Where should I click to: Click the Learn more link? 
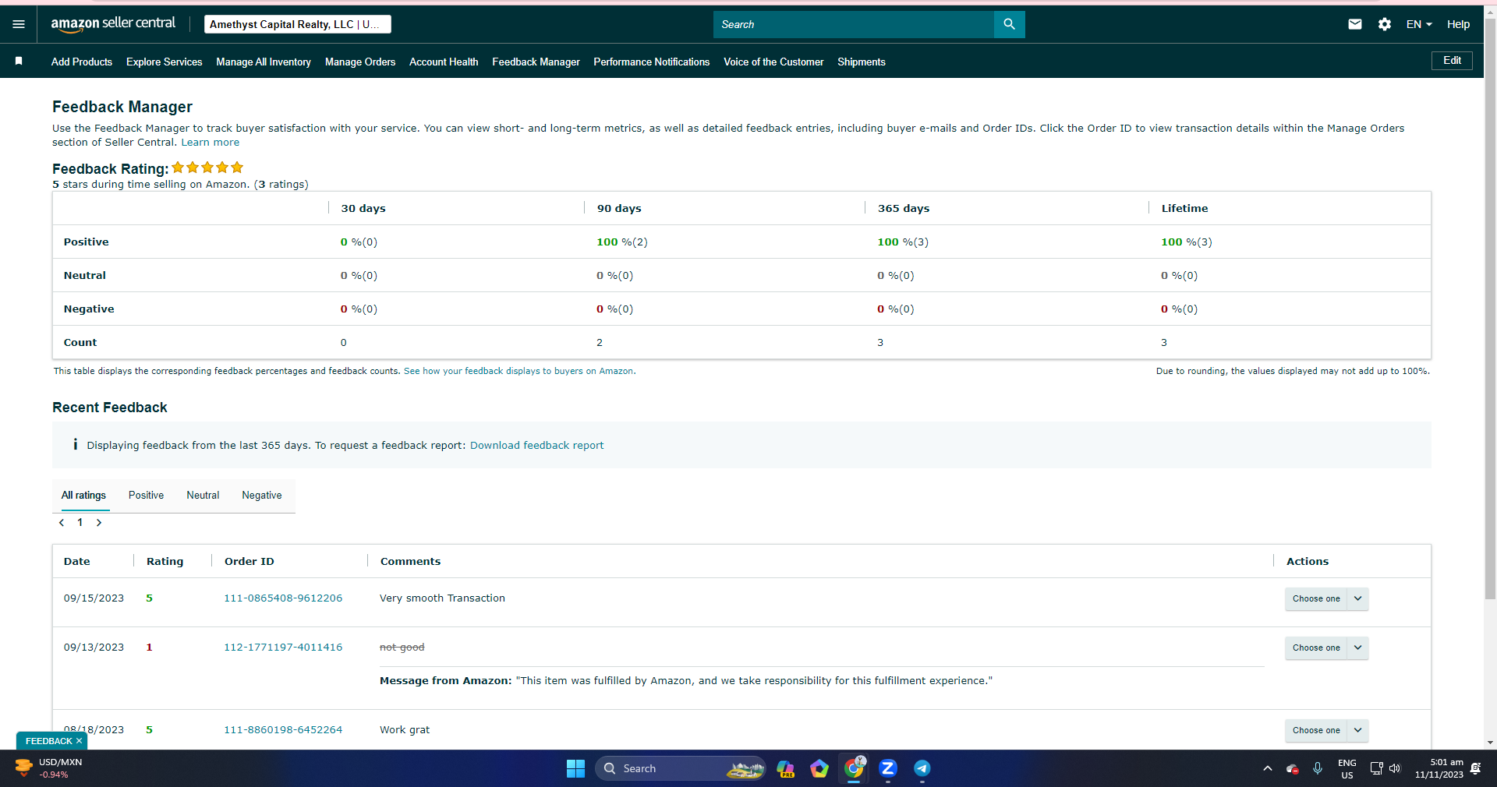coord(211,143)
